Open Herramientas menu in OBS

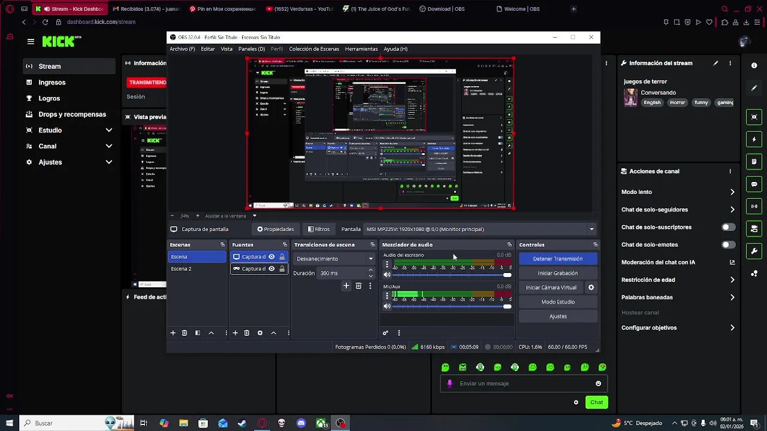[361, 49]
